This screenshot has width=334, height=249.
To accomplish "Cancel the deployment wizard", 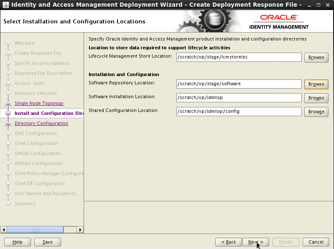I will click(x=316, y=242).
